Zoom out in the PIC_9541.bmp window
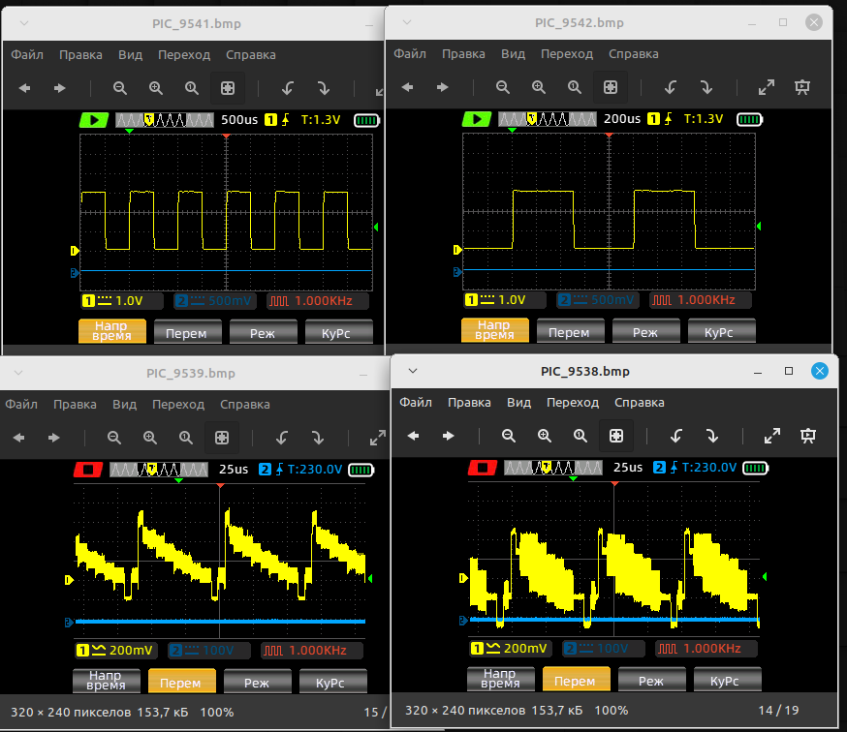 tap(120, 88)
